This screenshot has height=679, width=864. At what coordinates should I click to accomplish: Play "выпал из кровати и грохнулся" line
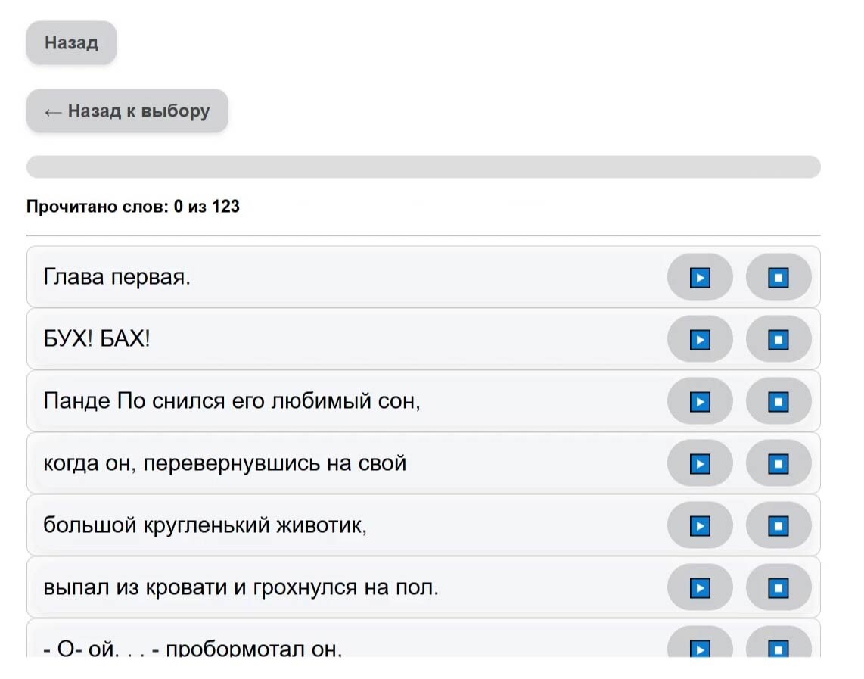click(x=700, y=587)
